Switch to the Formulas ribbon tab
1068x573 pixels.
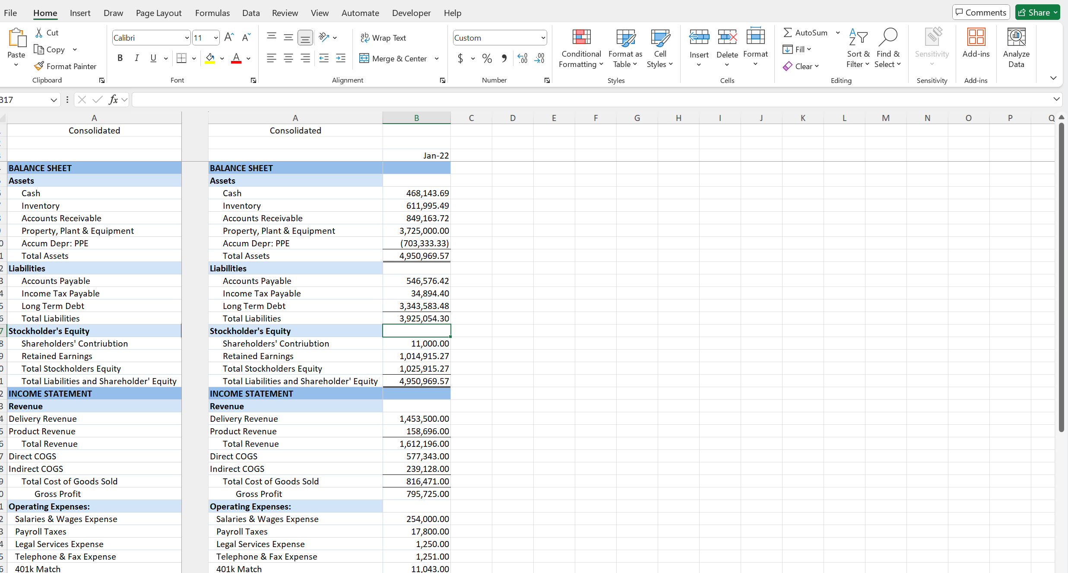point(212,13)
